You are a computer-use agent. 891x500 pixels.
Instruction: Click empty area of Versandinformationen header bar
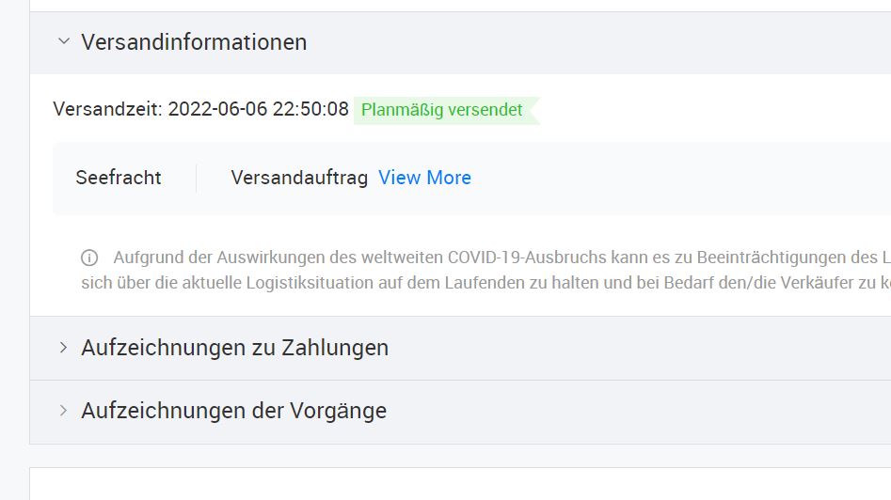click(597, 42)
